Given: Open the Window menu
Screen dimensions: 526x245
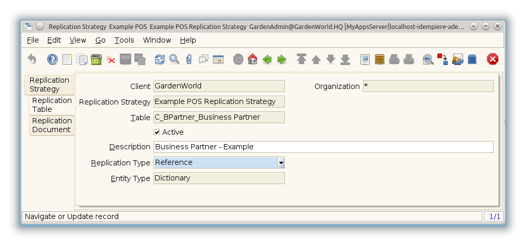Looking at the screenshot, I should click(x=157, y=40).
